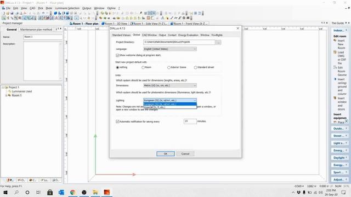Click the Cortana circle on the taskbar
The height and width of the screenshot is (197, 351).
click(27, 192)
